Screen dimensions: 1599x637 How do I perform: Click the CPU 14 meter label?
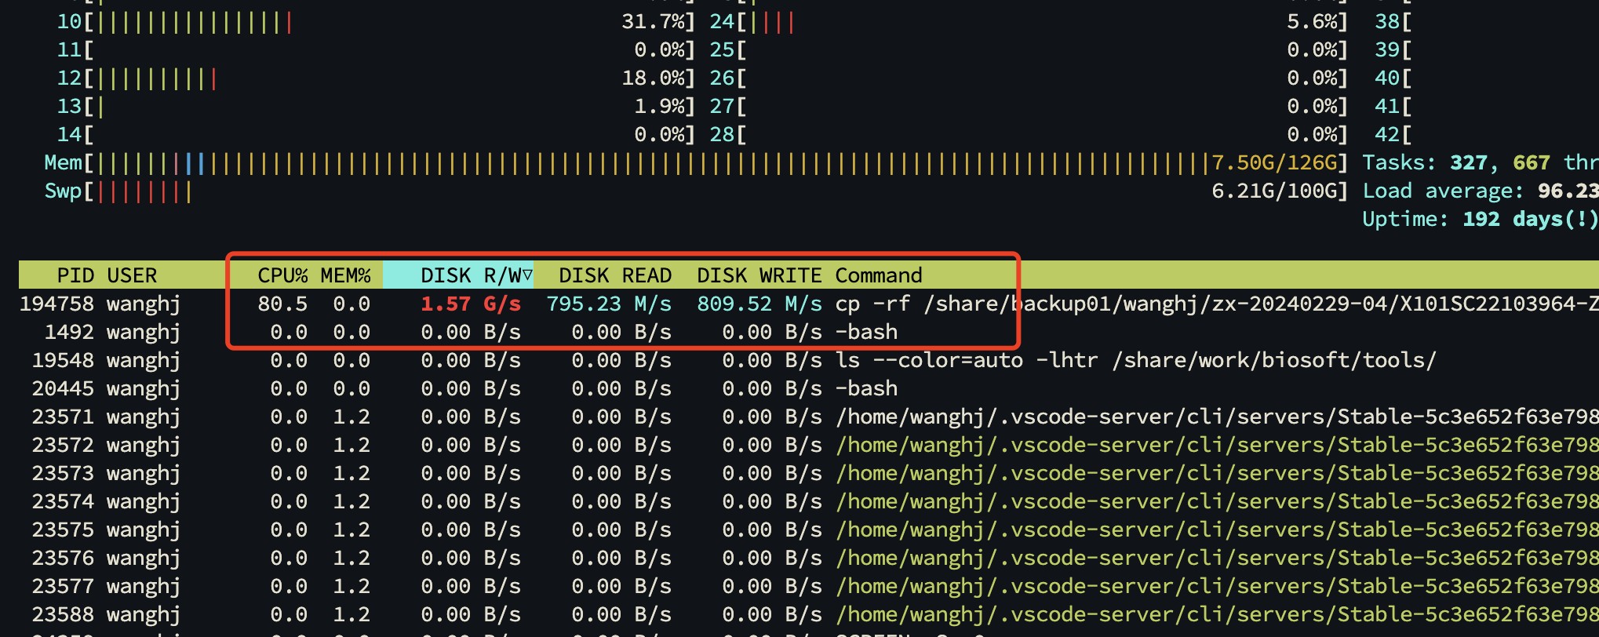coord(69,134)
